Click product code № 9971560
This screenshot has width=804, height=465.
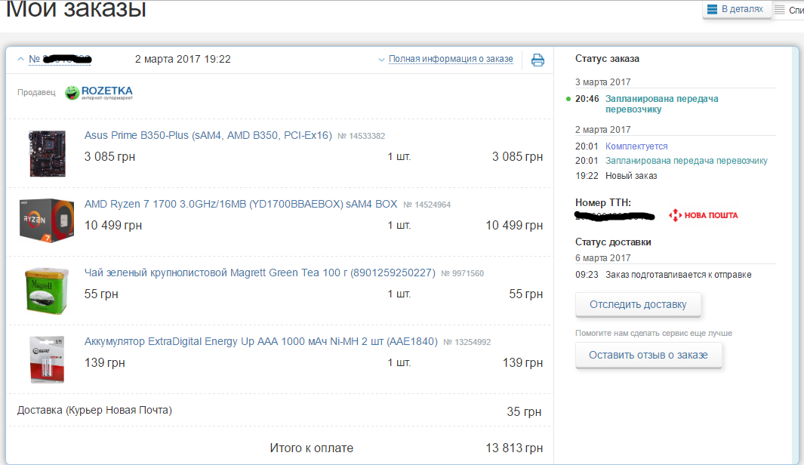click(462, 273)
